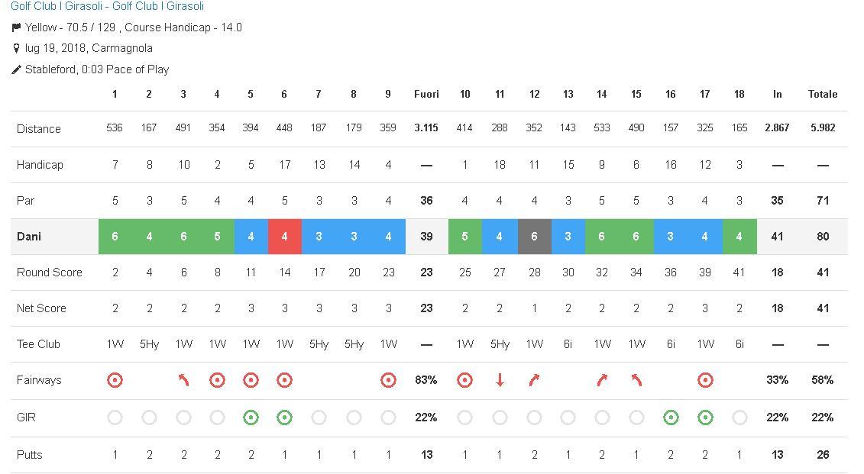Click the flag icon beside Yellow tee
The image size is (864, 474).
[x=16, y=27]
